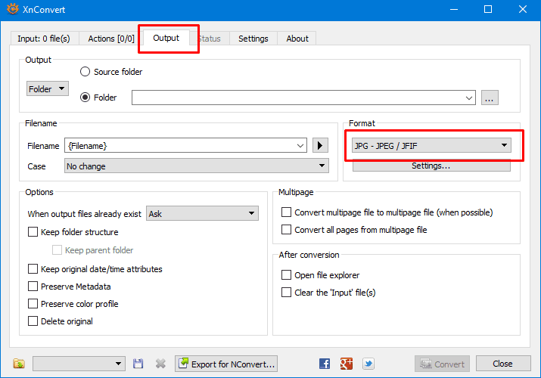Click the Convert button

pos(442,364)
